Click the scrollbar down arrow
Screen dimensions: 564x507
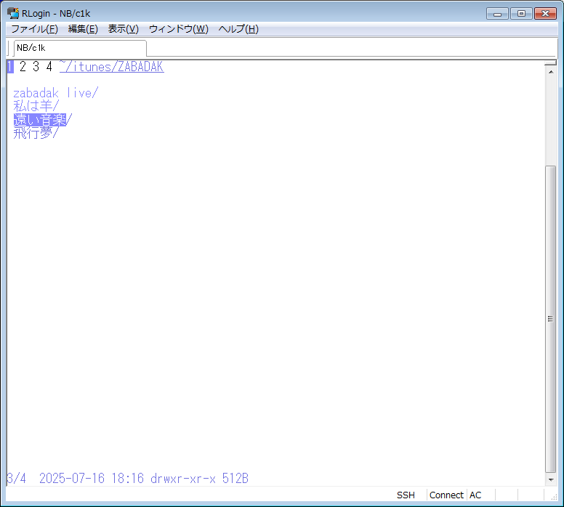551,479
